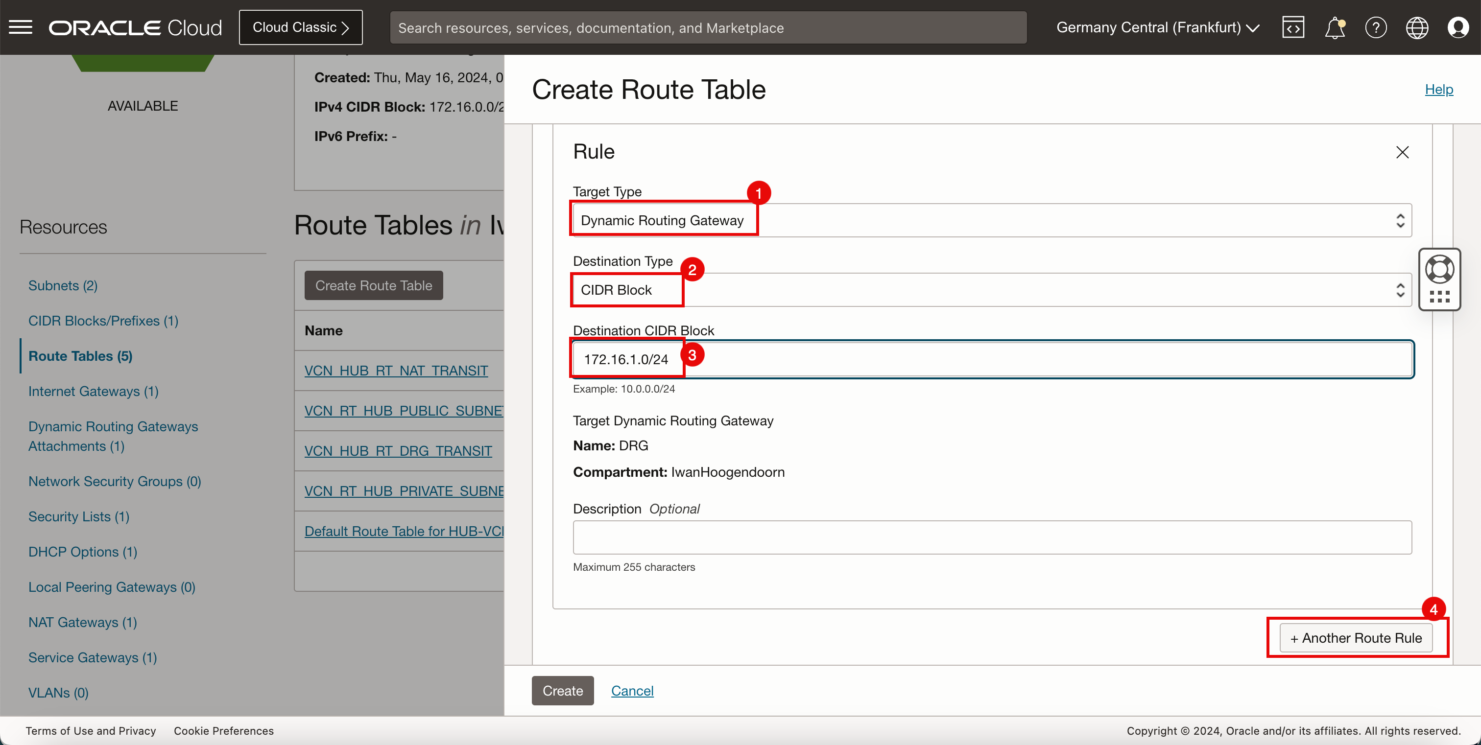The width and height of the screenshot is (1481, 745).
Task: Open the Cloud Classic menu
Action: tap(299, 27)
